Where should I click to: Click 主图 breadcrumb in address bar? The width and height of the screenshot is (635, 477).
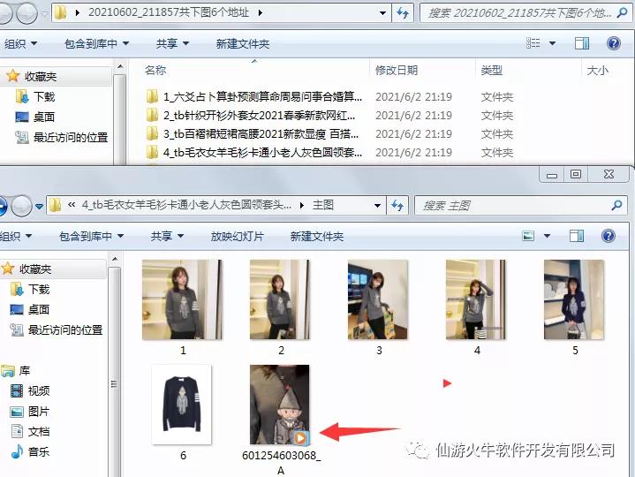pos(322,205)
